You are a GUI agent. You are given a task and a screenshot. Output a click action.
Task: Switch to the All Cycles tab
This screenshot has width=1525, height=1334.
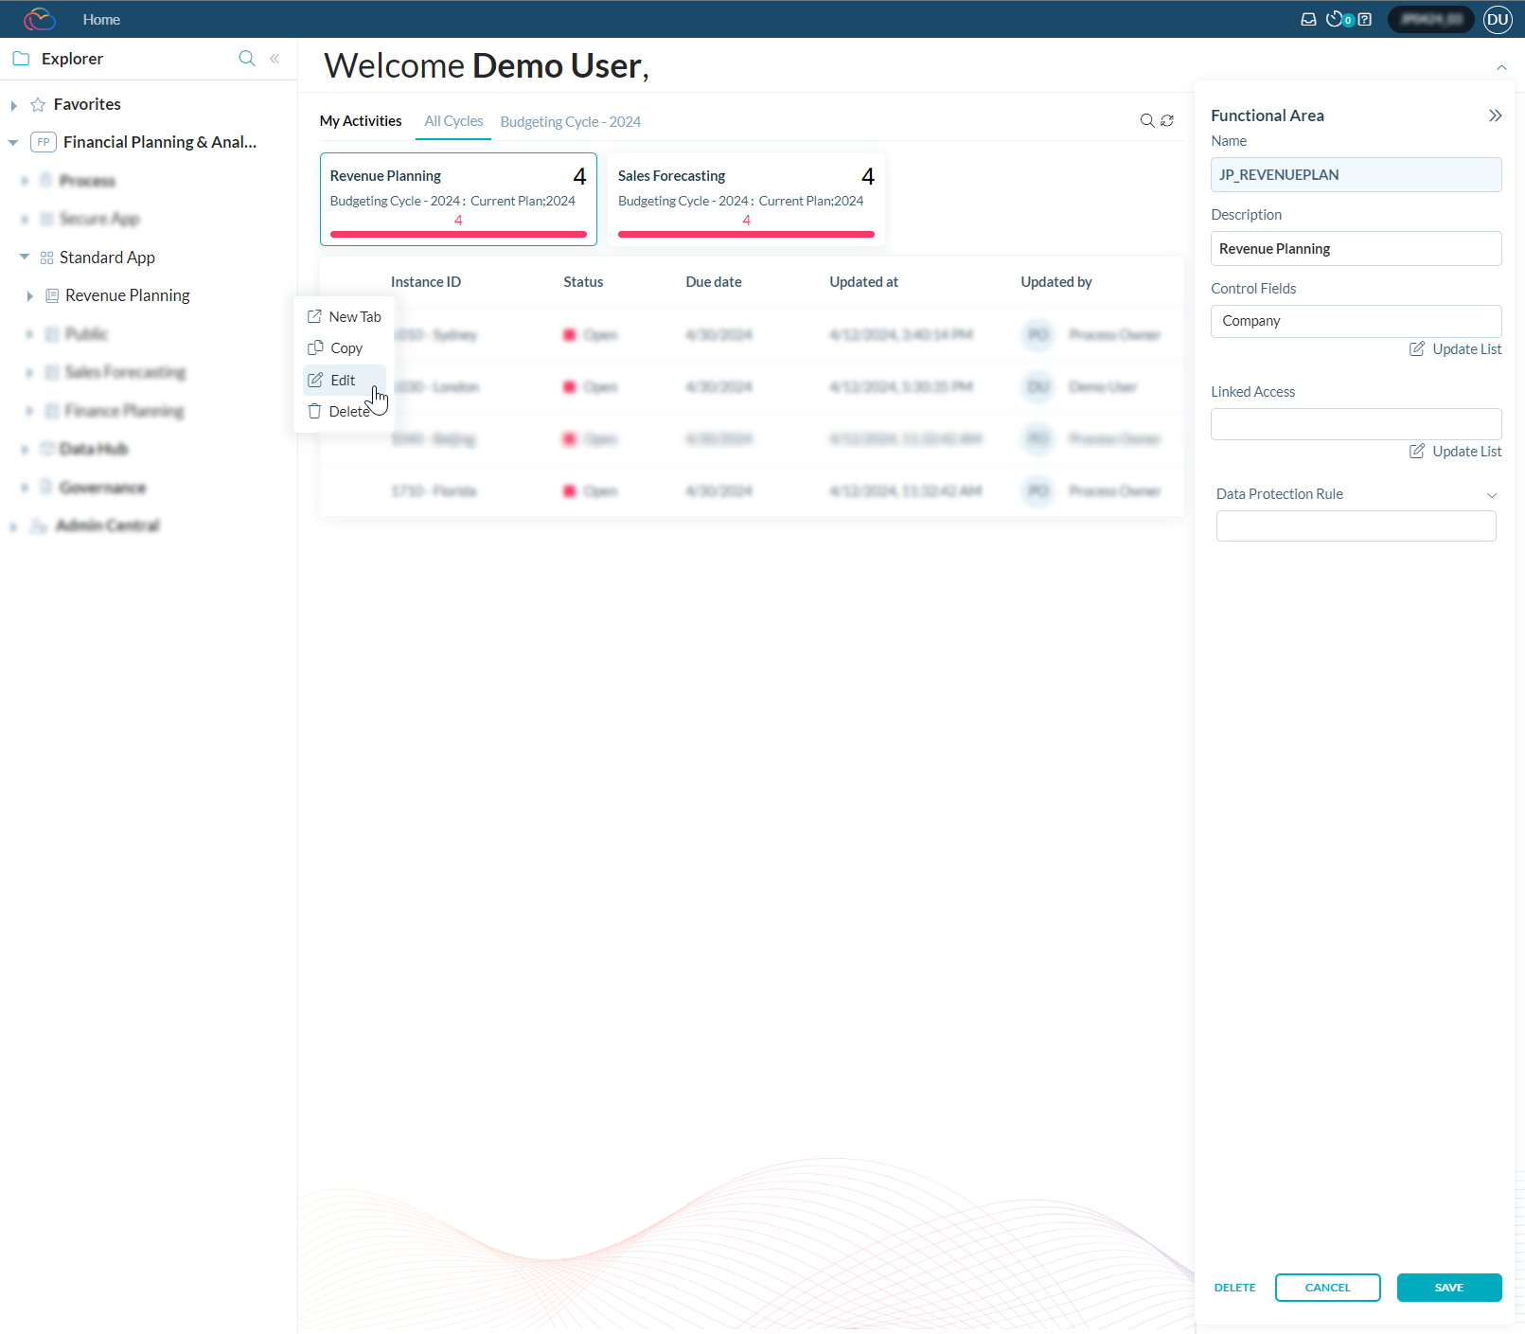(453, 121)
